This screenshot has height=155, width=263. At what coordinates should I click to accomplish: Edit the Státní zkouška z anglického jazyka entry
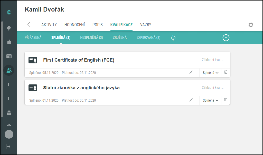191,100
